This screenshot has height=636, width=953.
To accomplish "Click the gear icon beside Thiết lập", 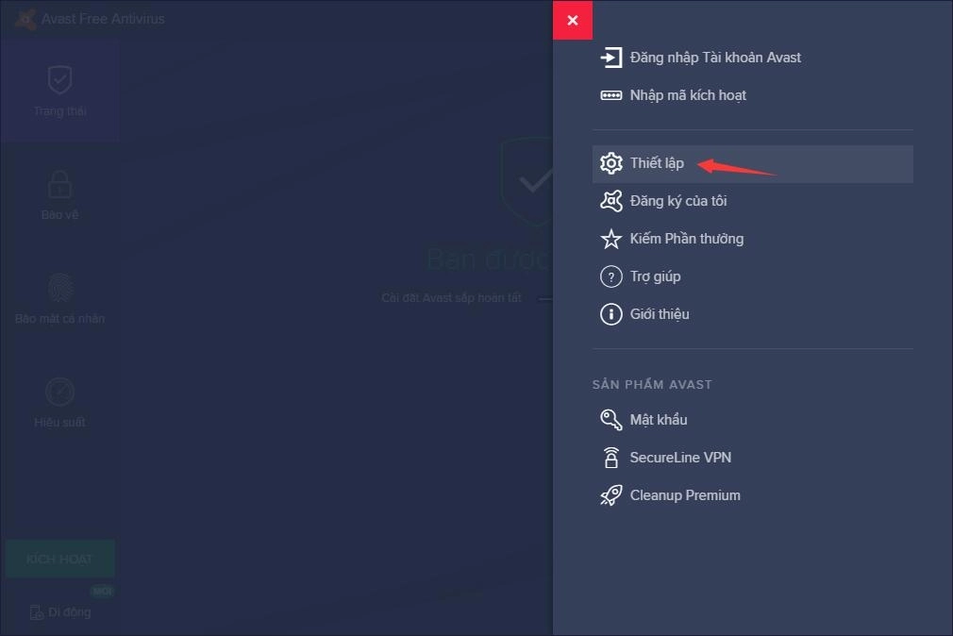I will 611,162.
